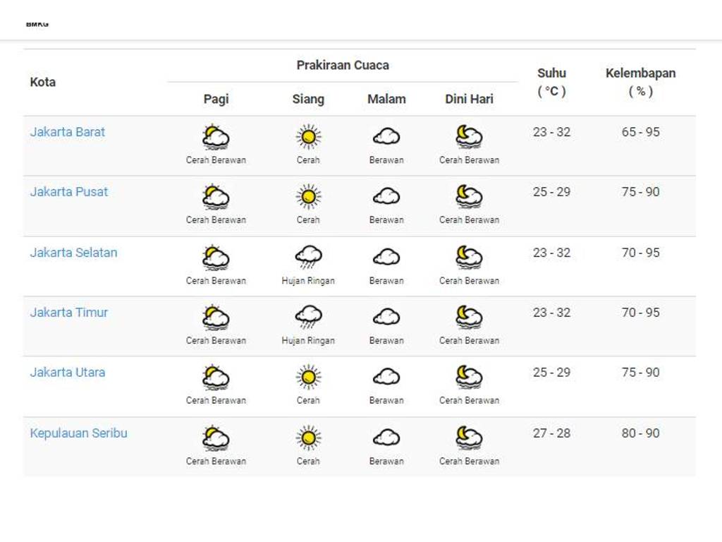This screenshot has height=542, width=722.
Task: Click Jakarta Pusat early-morning moon cloud icon
Action: tap(469, 196)
